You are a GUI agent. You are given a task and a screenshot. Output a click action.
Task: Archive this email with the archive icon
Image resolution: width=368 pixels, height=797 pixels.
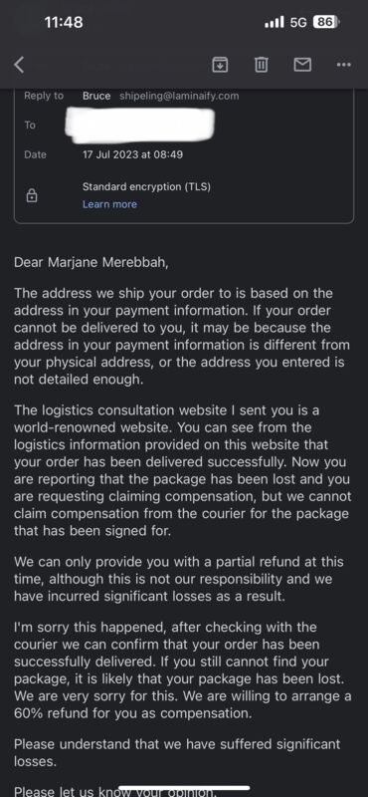[x=220, y=65]
